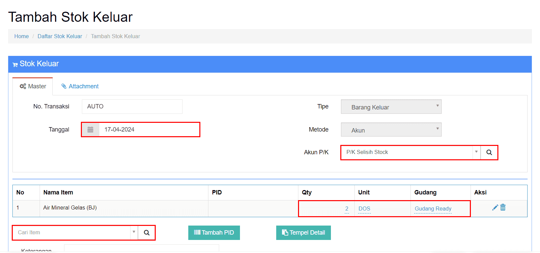Viewport: 540px width, 253px height.
Task: Open the Attachment tab
Action: 80,86
